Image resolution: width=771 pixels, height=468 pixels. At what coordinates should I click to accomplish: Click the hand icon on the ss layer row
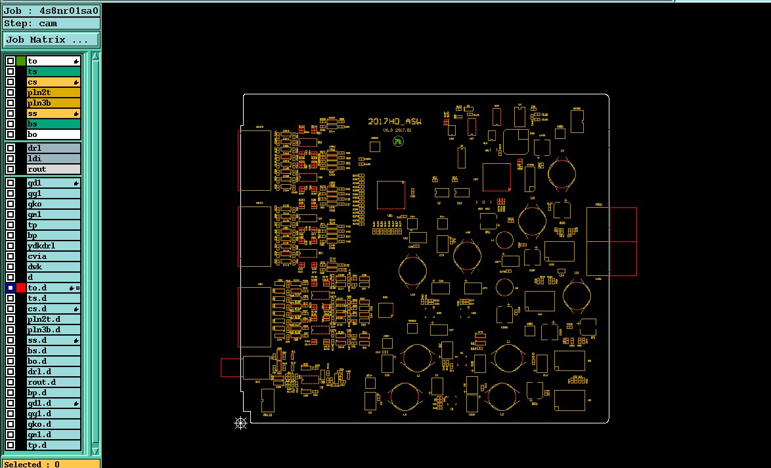(x=76, y=114)
